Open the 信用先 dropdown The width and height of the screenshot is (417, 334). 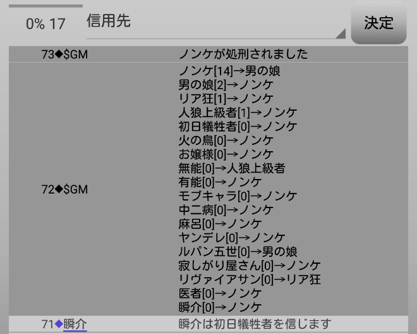click(215, 22)
